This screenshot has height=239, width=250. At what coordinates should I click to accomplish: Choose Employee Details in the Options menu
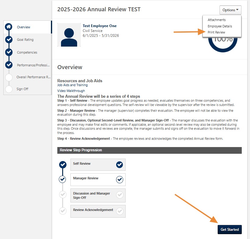(220, 26)
